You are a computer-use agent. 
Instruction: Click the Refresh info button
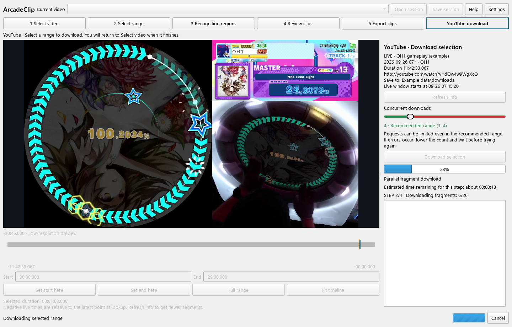445,97
